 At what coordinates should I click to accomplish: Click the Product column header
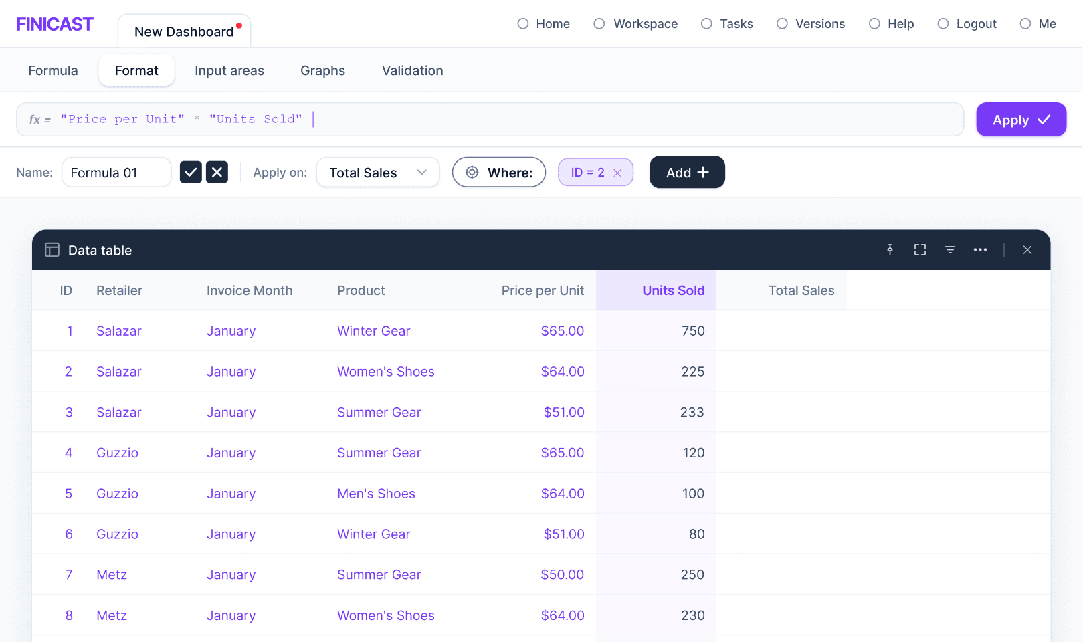coord(361,290)
